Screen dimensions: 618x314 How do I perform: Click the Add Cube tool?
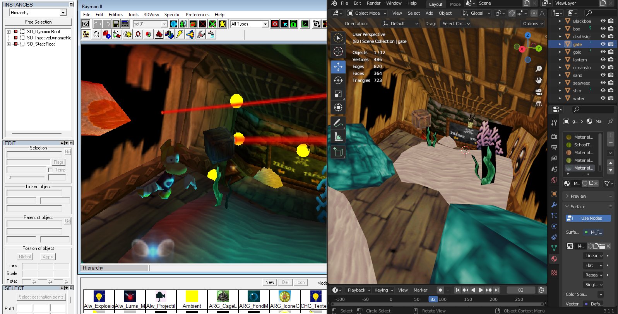pyautogui.click(x=338, y=152)
